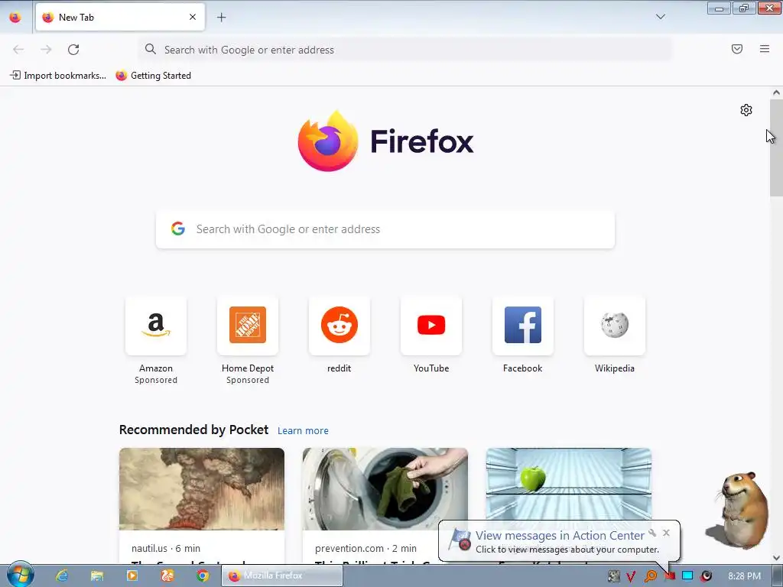This screenshot has width=783, height=587.
Task: Click the Firefox View icon at top left
Action: (15, 17)
